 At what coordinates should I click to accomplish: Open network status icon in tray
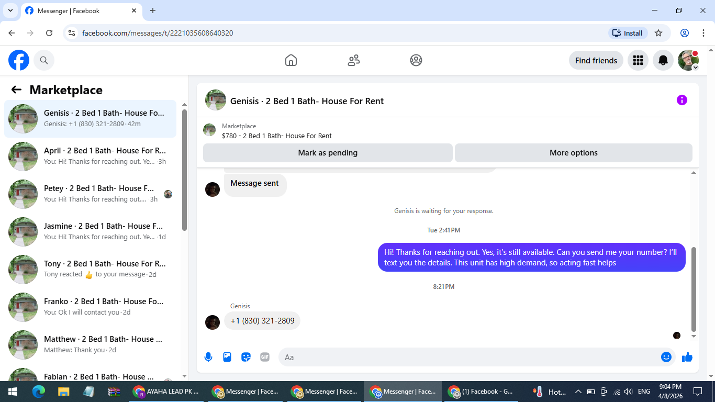click(617, 392)
